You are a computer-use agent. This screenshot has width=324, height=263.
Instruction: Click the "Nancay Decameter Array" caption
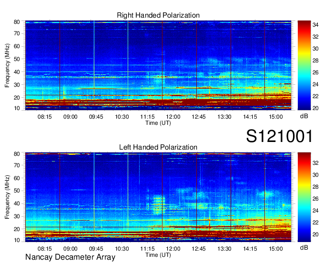tap(70, 257)
